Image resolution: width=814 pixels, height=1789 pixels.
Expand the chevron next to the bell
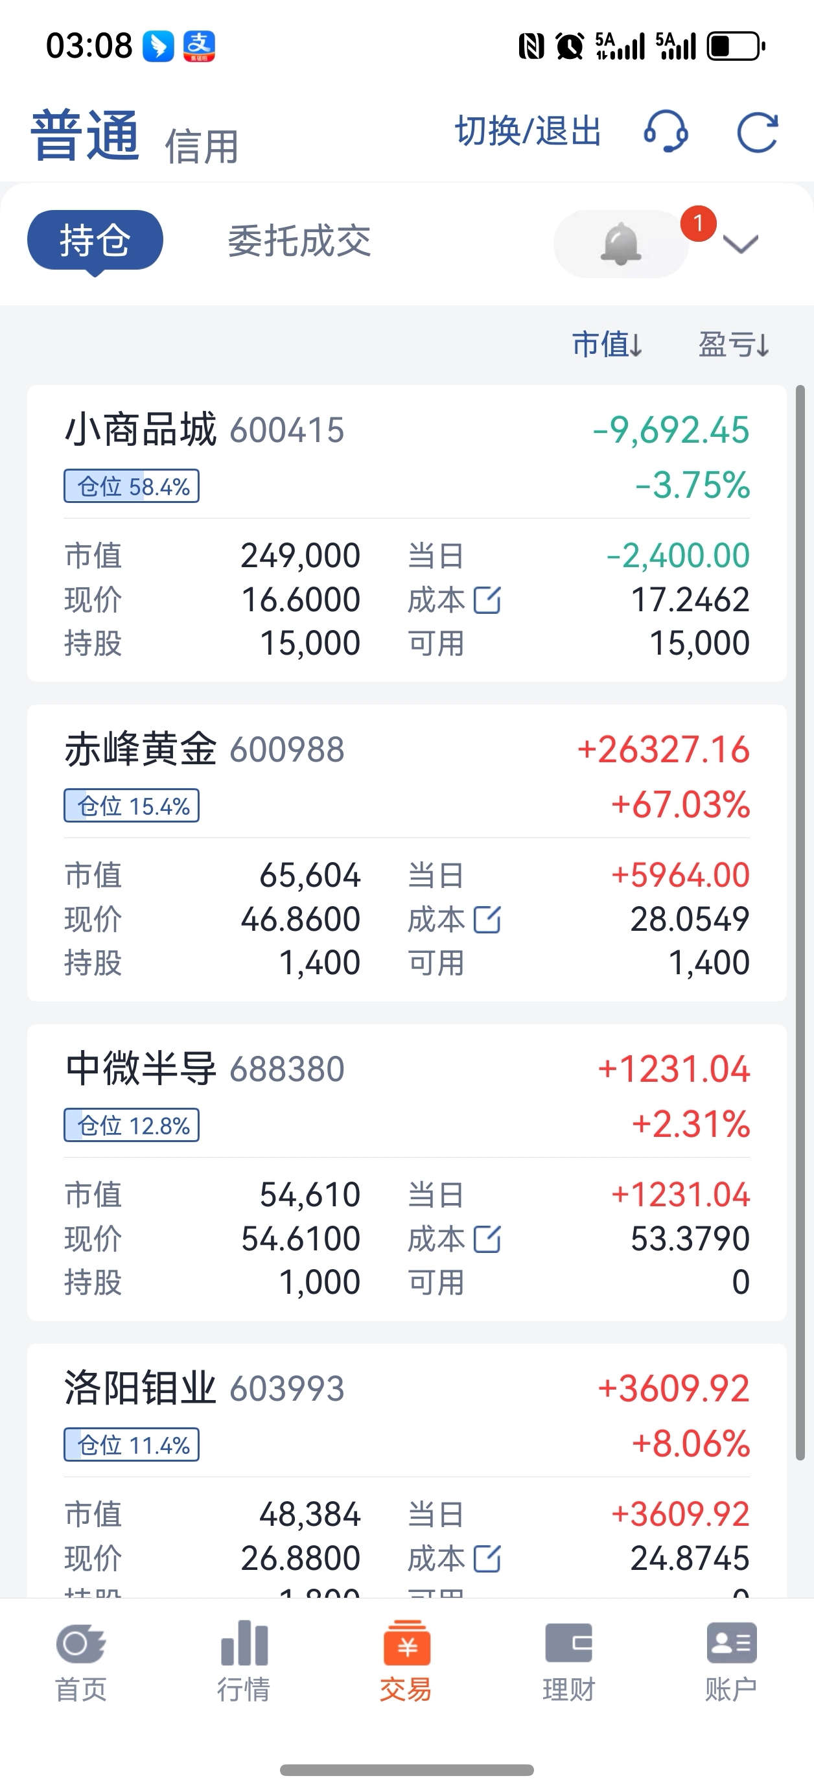[740, 244]
